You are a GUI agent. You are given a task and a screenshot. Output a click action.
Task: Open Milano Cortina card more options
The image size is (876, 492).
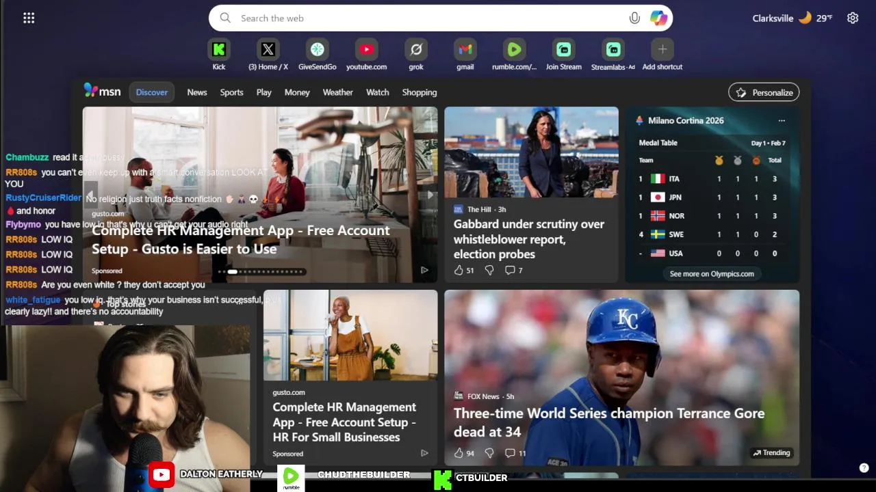coord(782,121)
